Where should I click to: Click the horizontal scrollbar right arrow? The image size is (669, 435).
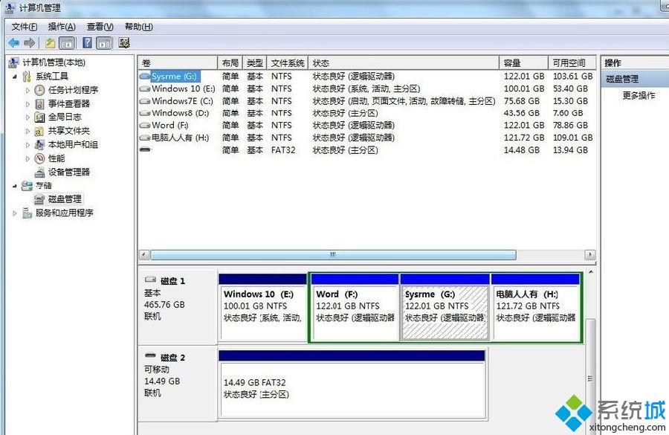click(590, 255)
